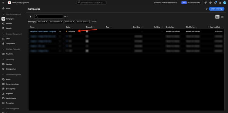Switch to list view
The width and height of the screenshot is (228, 113).
217,17
